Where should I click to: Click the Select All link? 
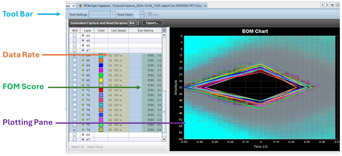[77, 147]
